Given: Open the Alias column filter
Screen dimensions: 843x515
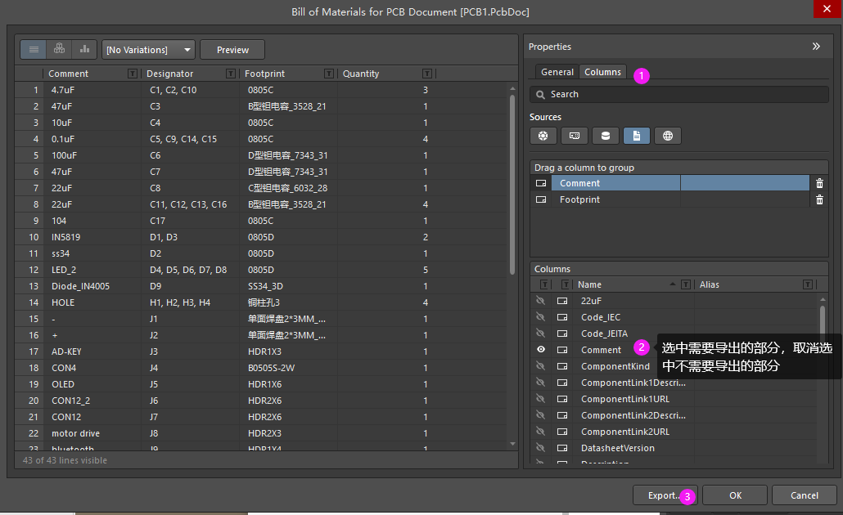Looking at the screenshot, I should click(808, 284).
